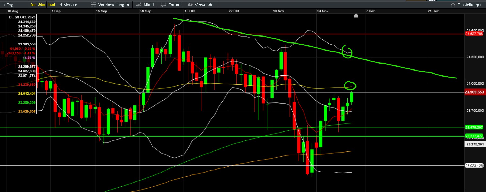This screenshot has width=486, height=192.
Task: Open Einstellungen via the gear icon
Action: (453, 5)
